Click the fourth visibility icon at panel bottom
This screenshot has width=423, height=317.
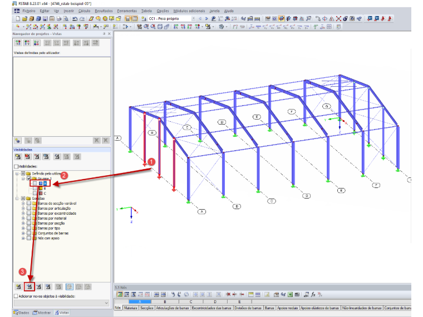[48, 286]
